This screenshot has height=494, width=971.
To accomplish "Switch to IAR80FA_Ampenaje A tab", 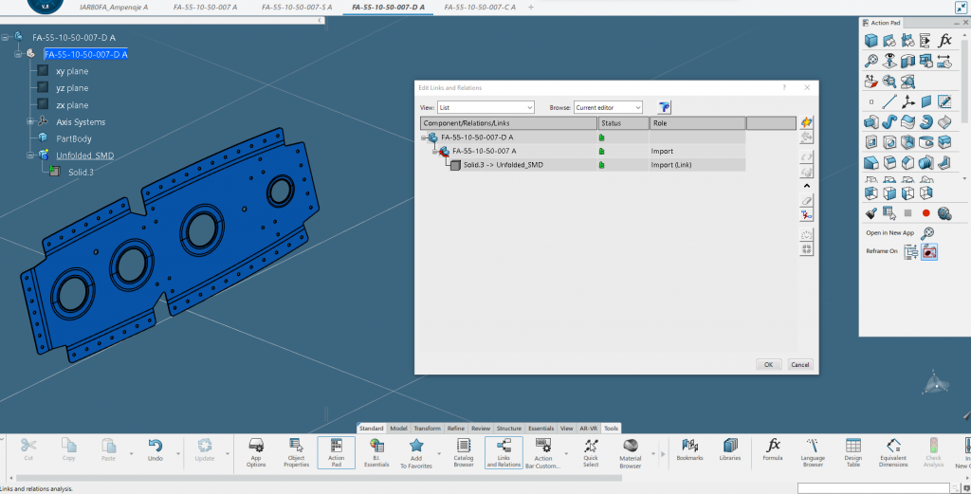I will (114, 8).
